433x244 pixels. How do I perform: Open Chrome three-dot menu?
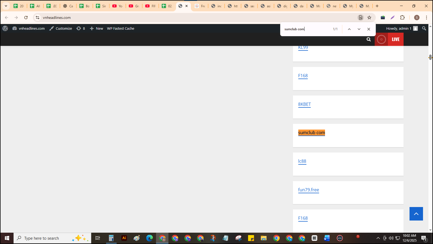point(427,18)
